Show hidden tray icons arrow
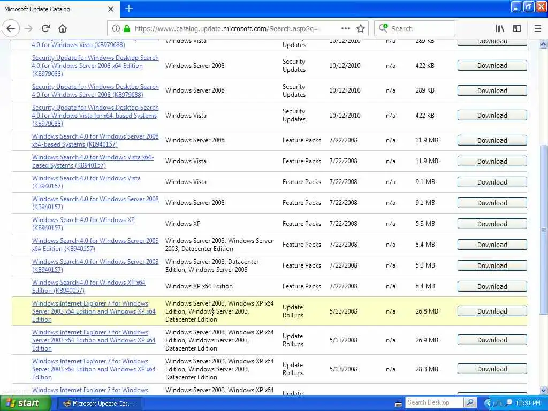Viewport: 548px width, 411px height. (488, 403)
